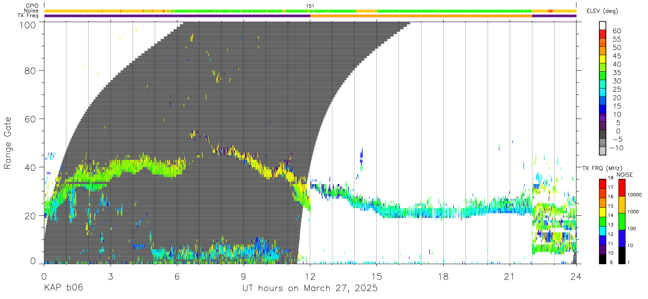Pick the blue NOISE segment between 10 and 100
Screen dimensions: 648x299
(x=622, y=238)
